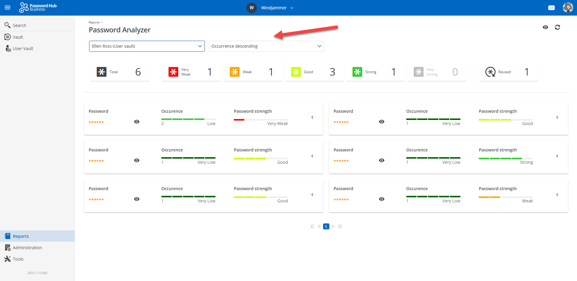Show the Strong strength password entry
The image size is (577, 281).
coord(382,160)
